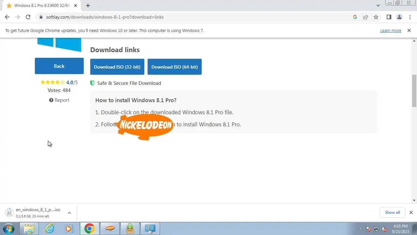Open the Learn more link

391,31
